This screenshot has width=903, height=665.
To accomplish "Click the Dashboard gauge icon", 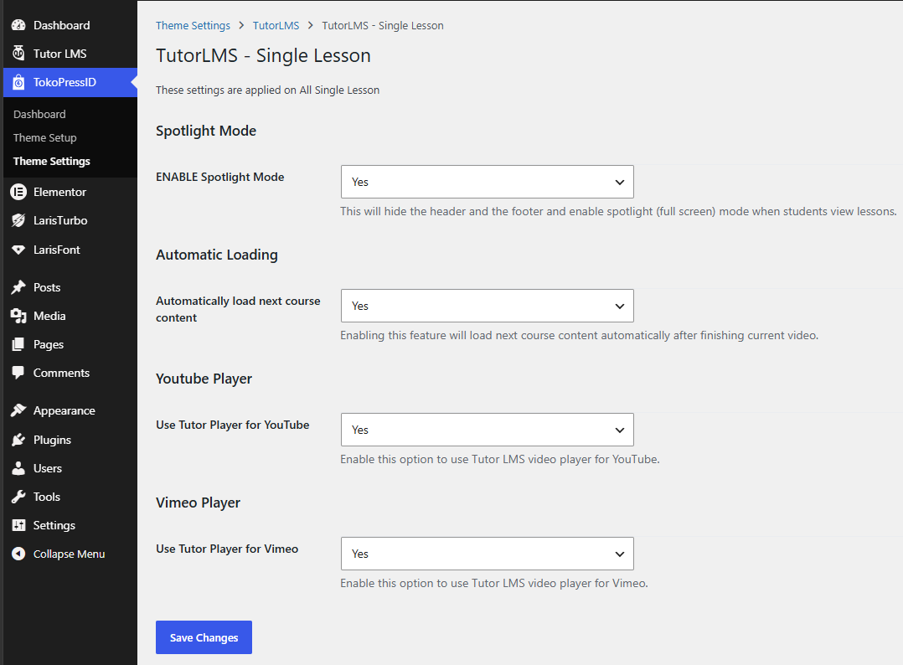I will tap(18, 25).
